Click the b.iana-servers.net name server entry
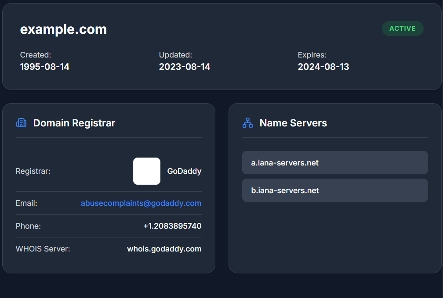 [335, 190]
